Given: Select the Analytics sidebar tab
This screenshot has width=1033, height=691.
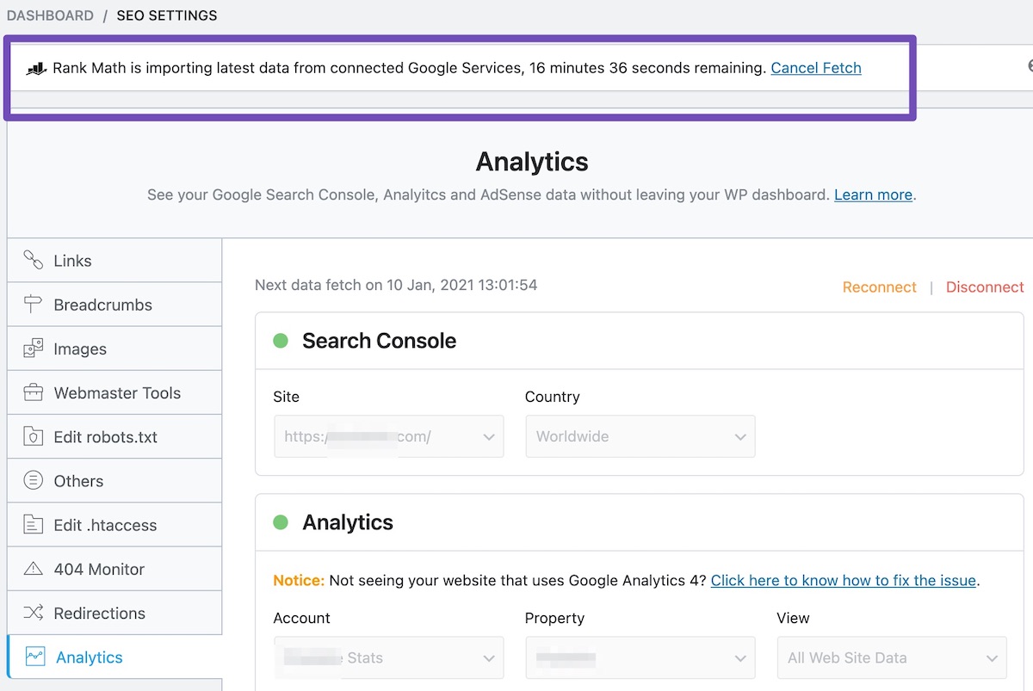Looking at the screenshot, I should point(114,657).
